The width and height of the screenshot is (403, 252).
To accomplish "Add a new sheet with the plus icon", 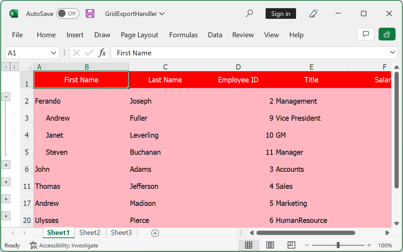I will (155, 233).
